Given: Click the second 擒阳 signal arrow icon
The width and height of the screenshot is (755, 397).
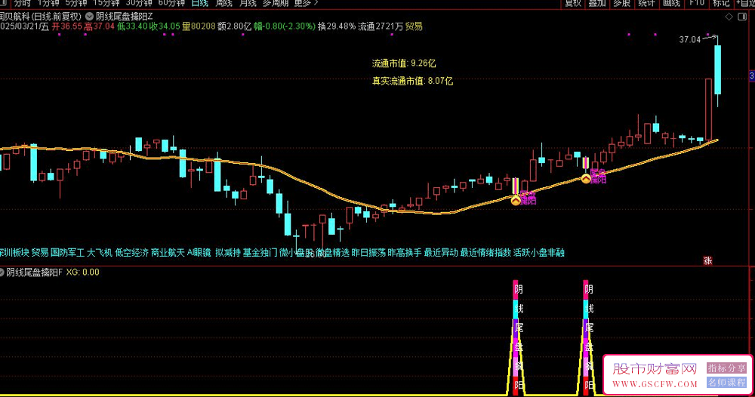Looking at the screenshot, I should pos(586,179).
